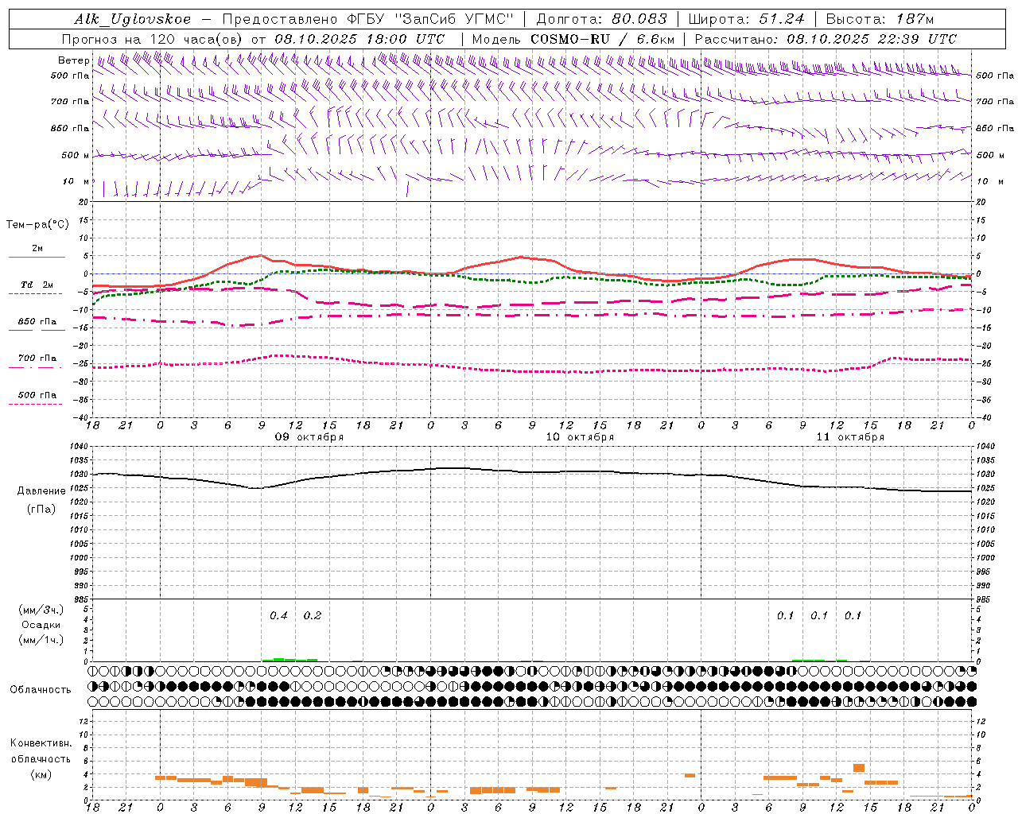Viewport: 1018px width, 814px height.
Task: Click the (мм/1ч.) unit label
Action: pyautogui.click(x=41, y=640)
